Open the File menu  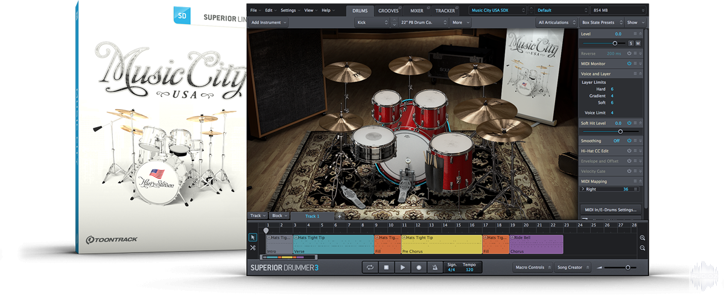tap(255, 10)
